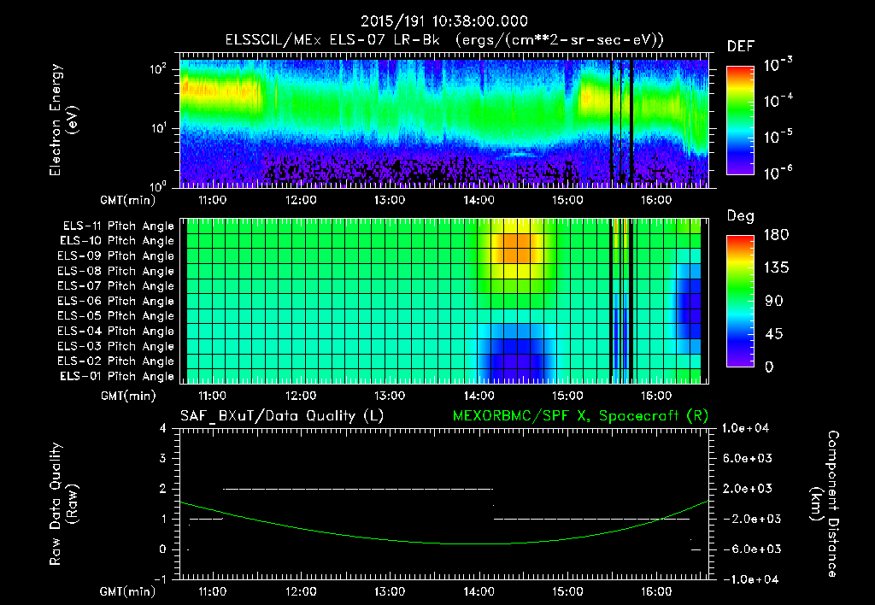875x605 pixels.
Task: Click the 14:00 tick on pitch angle time axis
Action: coord(479,396)
